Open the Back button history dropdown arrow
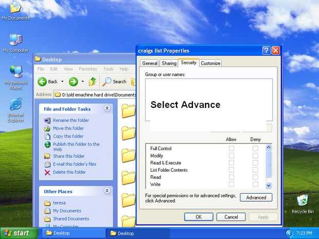Viewport: 319px width, 239px height. (x=62, y=82)
